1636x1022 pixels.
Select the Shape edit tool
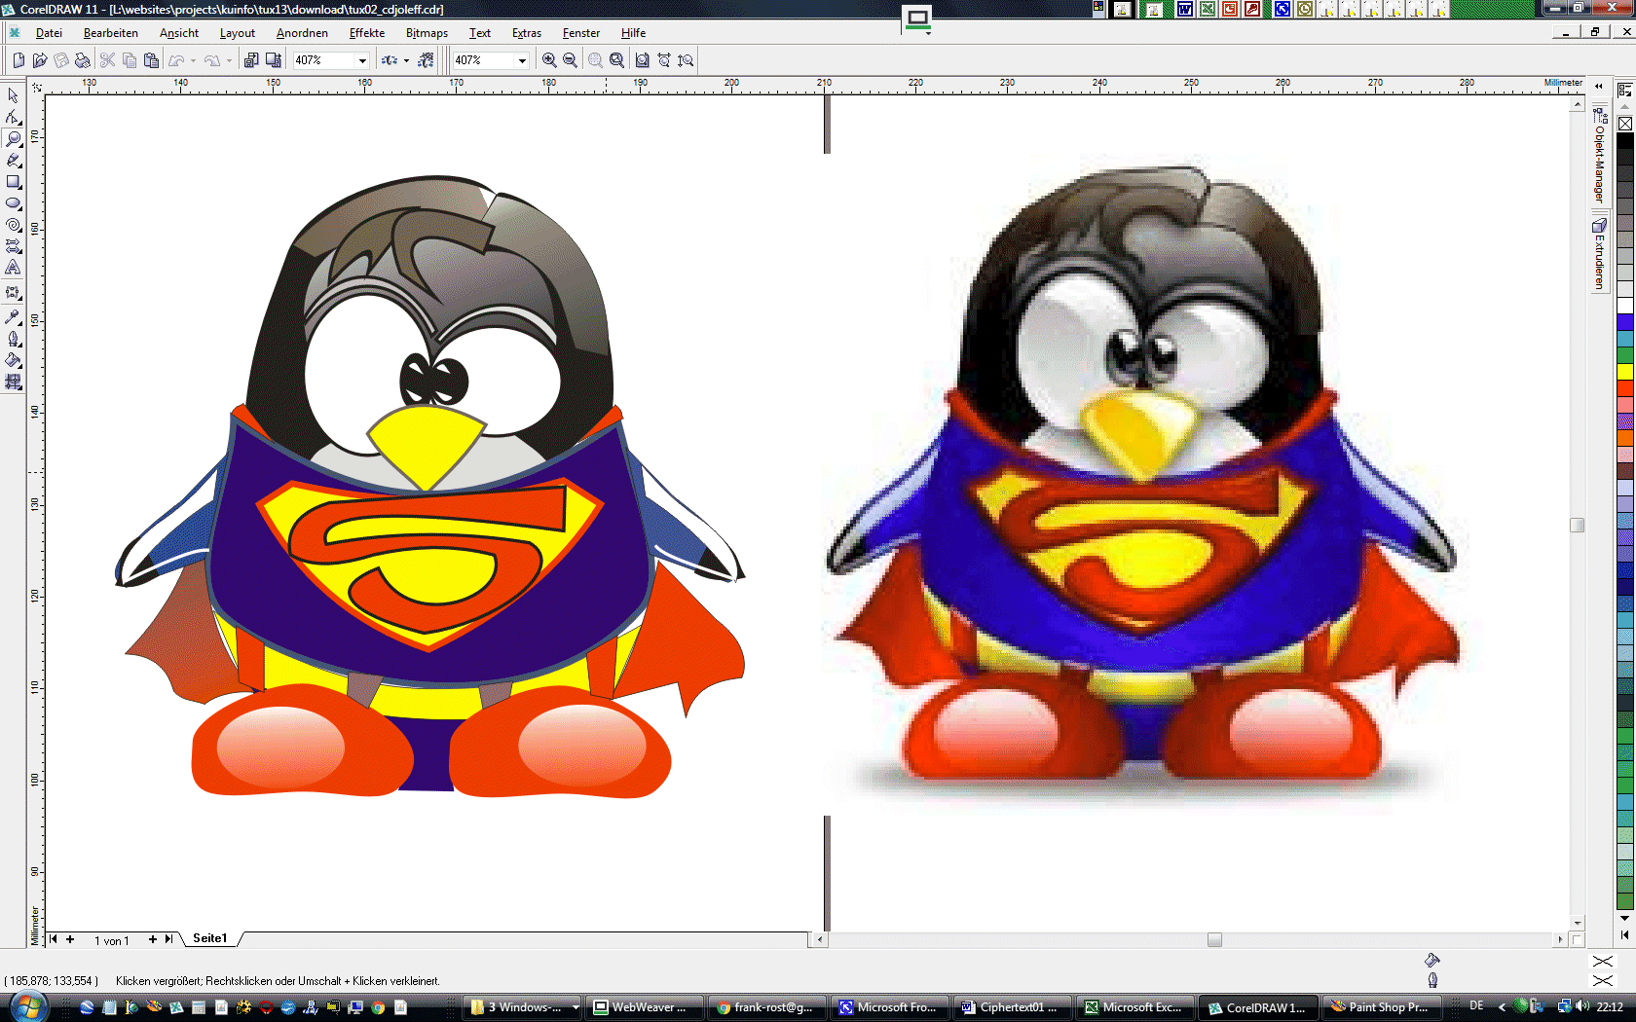(13, 117)
